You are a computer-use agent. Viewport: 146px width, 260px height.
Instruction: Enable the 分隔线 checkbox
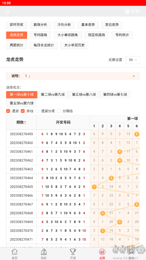[59, 111]
